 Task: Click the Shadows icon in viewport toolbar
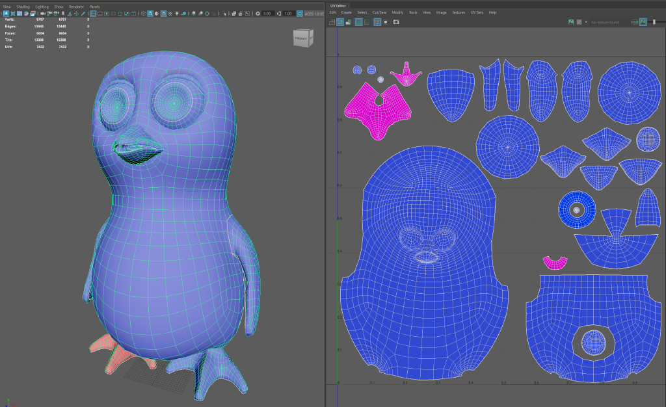pos(183,14)
